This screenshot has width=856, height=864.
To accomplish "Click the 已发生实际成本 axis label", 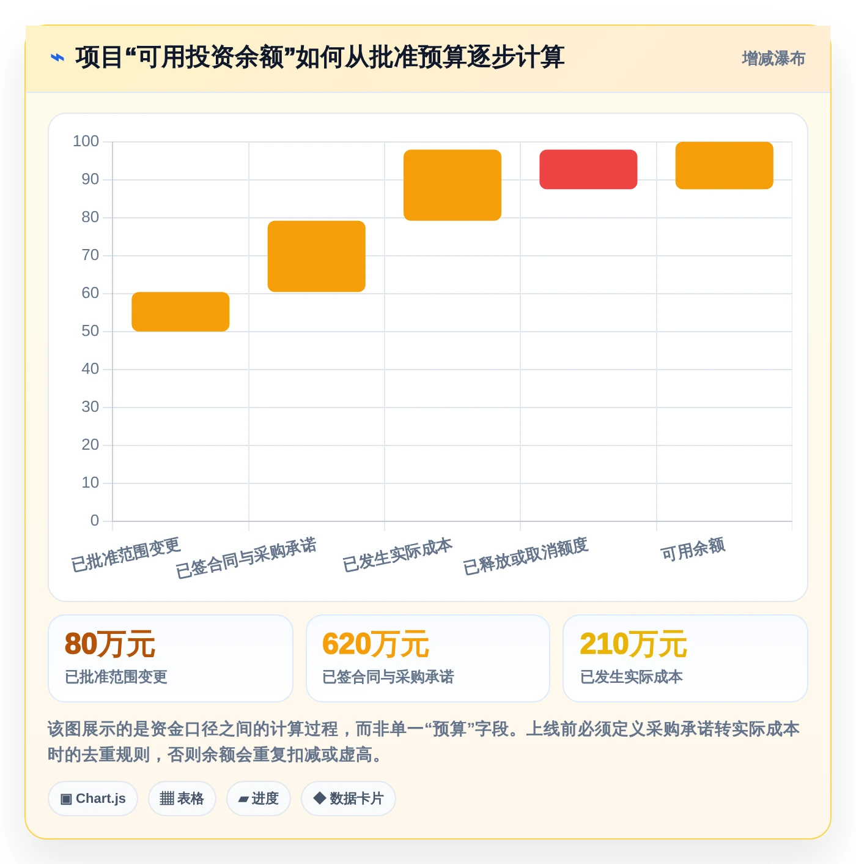I will (x=397, y=555).
